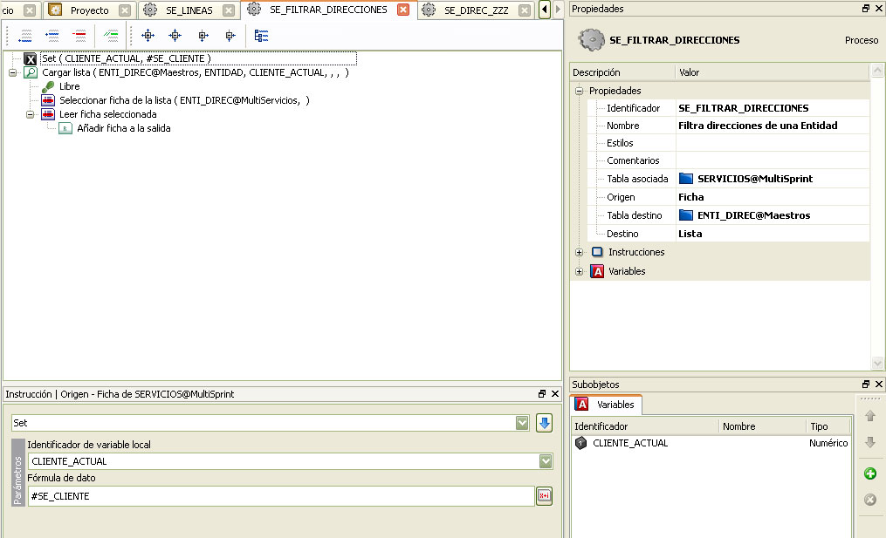Click the expand-all-branches toolbar icon
The width and height of the screenshot is (886, 538).
pyautogui.click(x=148, y=36)
